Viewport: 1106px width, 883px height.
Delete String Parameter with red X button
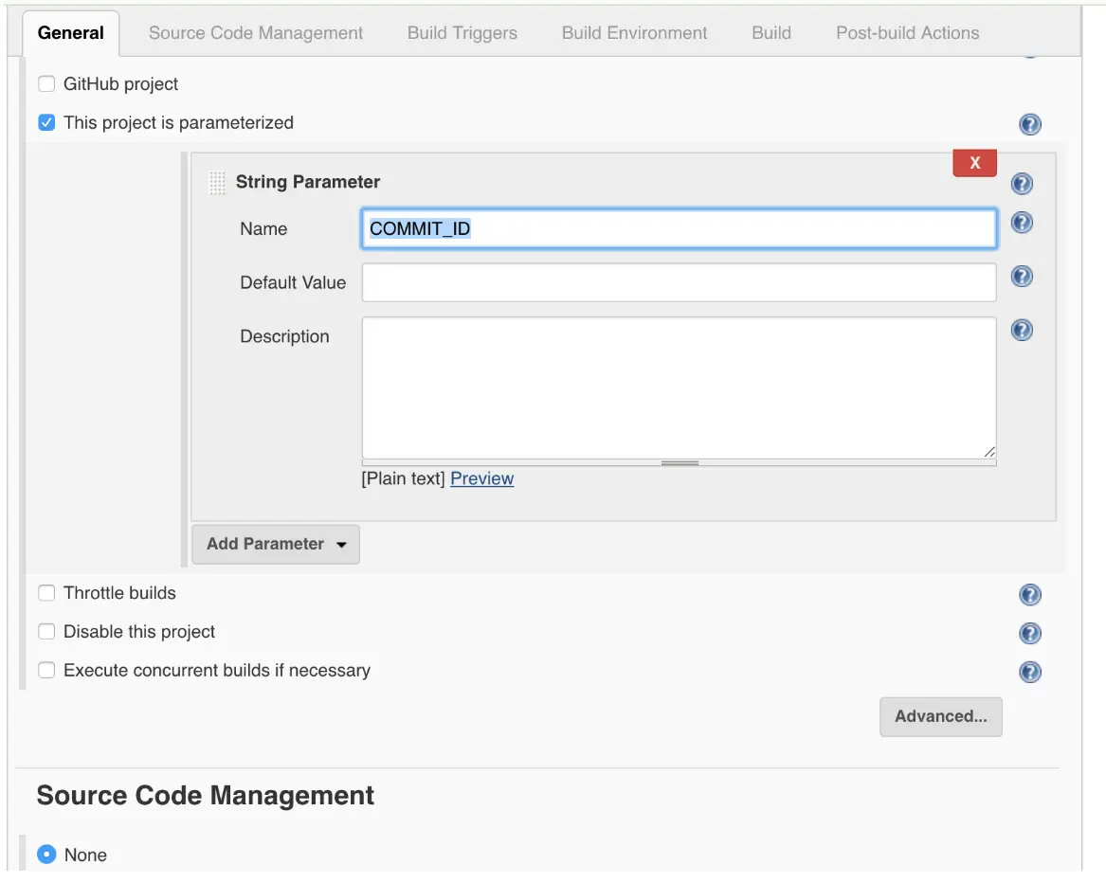(x=974, y=163)
